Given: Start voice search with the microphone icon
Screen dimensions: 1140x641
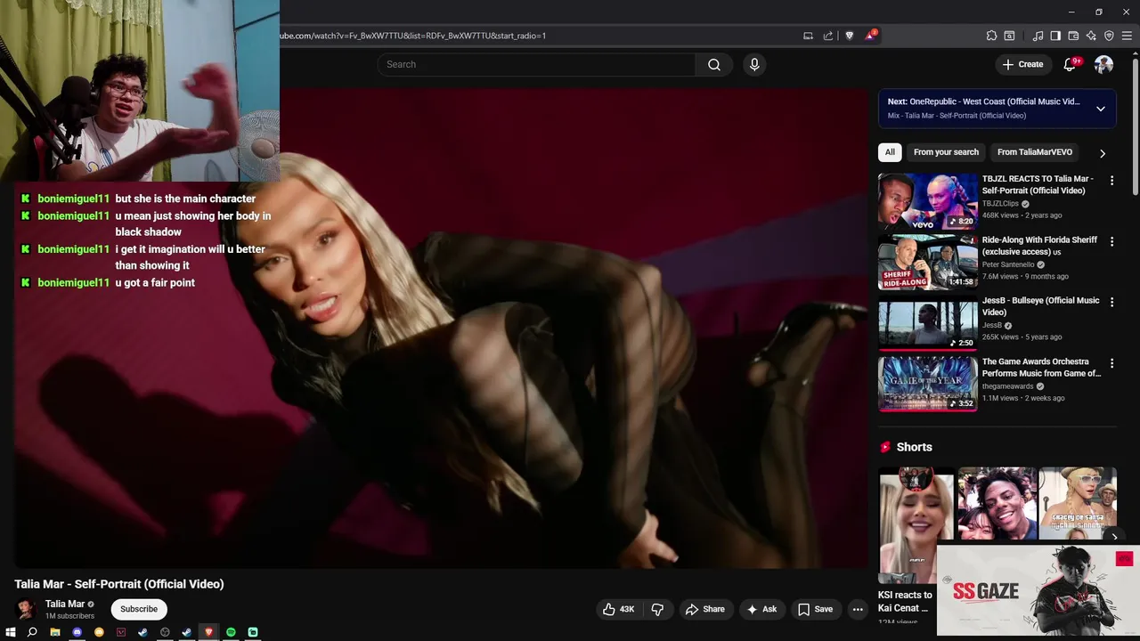Looking at the screenshot, I should (754, 64).
